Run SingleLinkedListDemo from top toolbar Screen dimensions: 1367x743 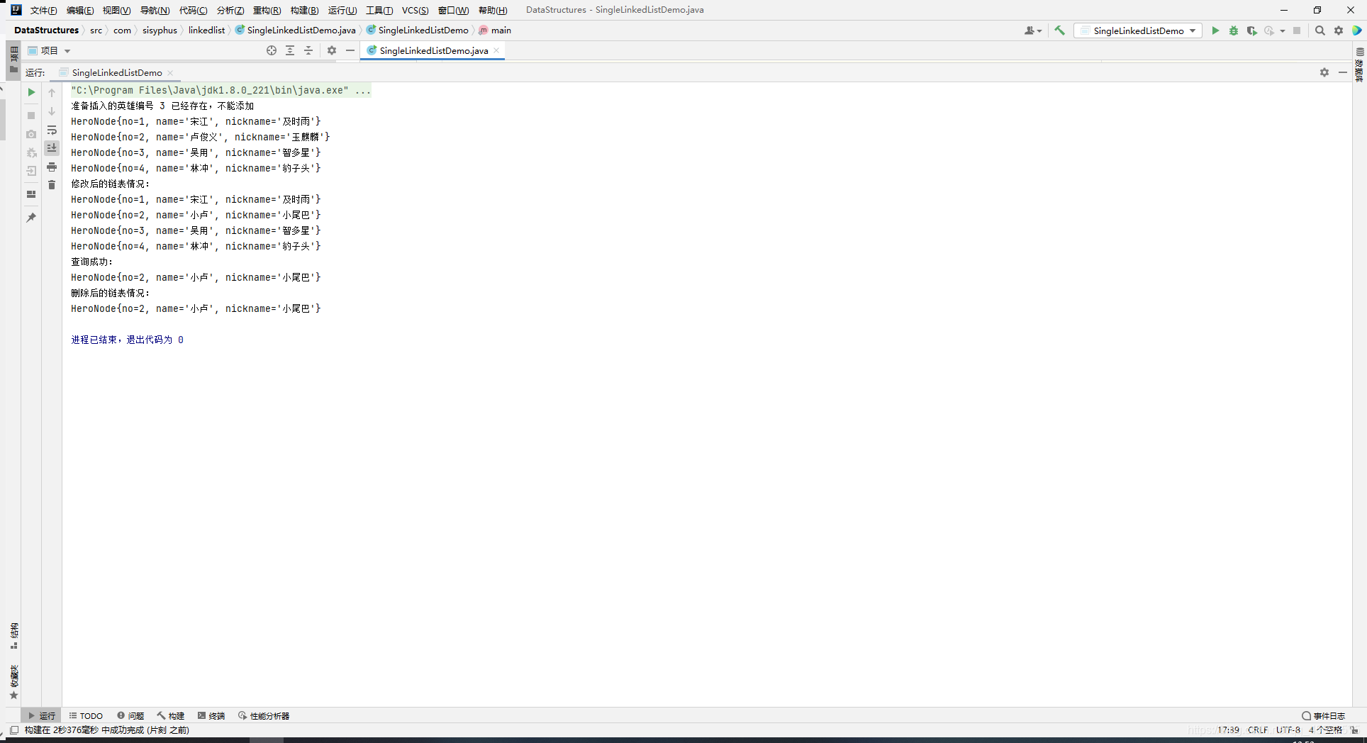coord(1215,30)
